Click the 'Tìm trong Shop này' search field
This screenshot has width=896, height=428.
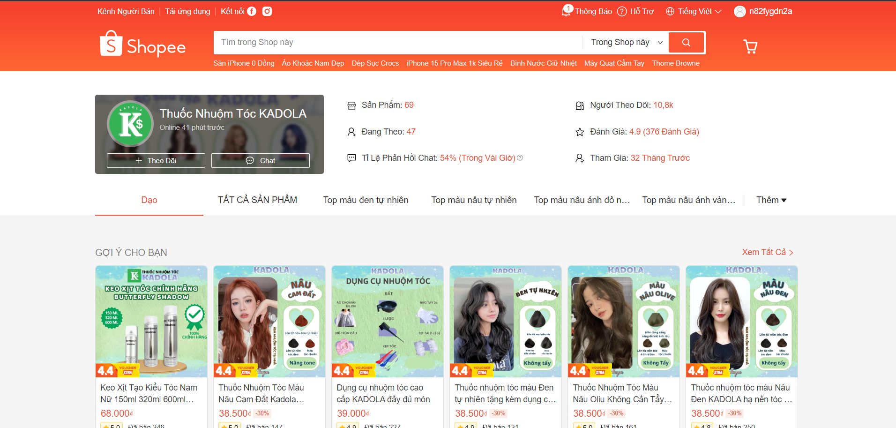coord(398,43)
